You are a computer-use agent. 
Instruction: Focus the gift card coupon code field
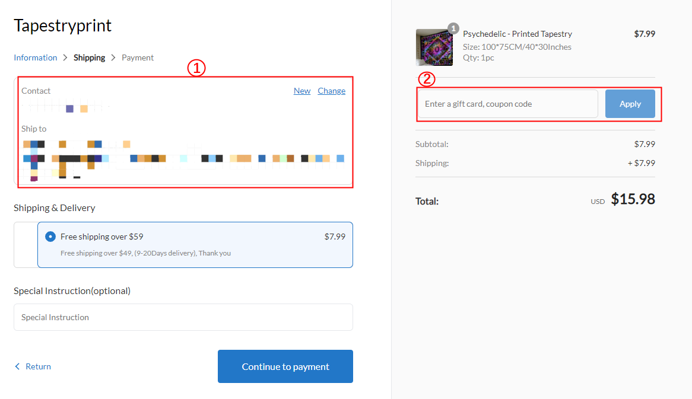click(x=508, y=104)
